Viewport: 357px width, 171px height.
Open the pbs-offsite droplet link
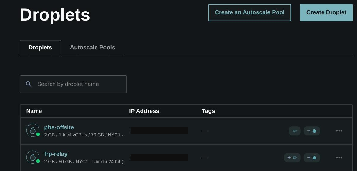pos(59,127)
